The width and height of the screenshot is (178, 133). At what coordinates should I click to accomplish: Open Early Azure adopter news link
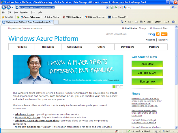pyautogui.click(x=144, y=113)
